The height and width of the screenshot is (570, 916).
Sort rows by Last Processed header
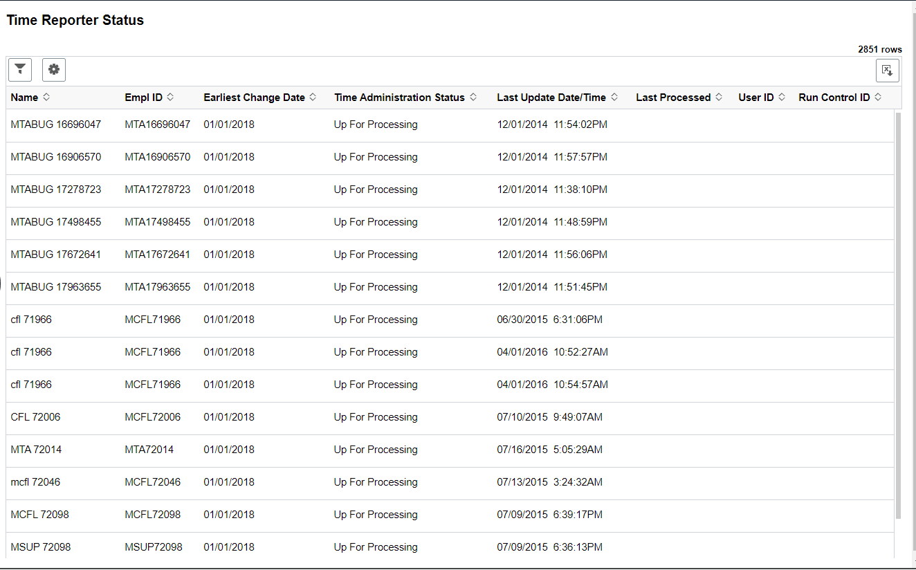click(672, 97)
